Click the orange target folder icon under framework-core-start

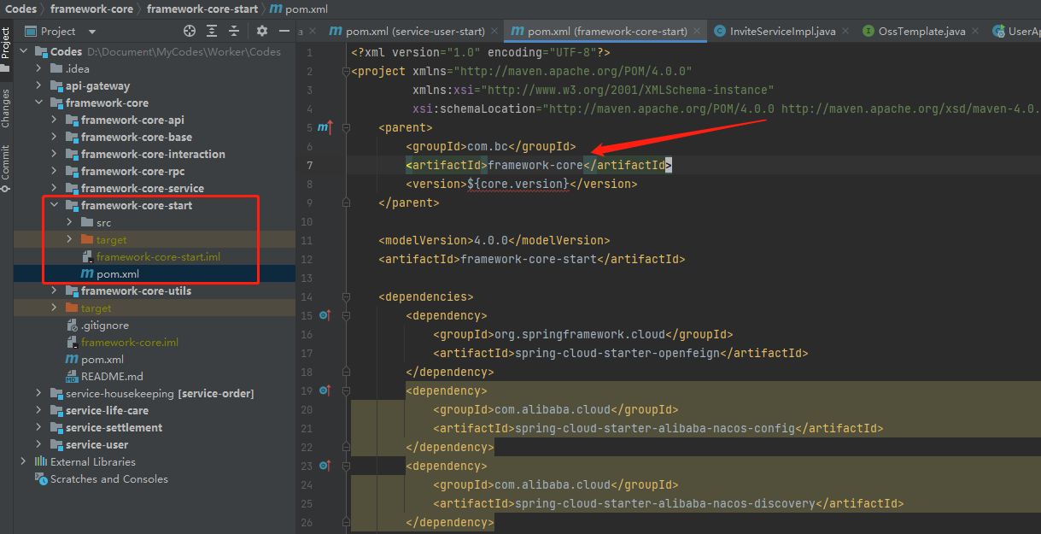[x=87, y=239]
